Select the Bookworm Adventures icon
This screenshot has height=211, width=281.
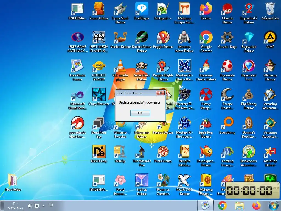pos(249,156)
